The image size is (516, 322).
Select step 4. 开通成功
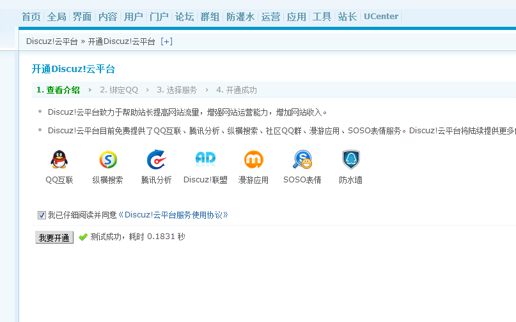pyautogui.click(x=237, y=90)
